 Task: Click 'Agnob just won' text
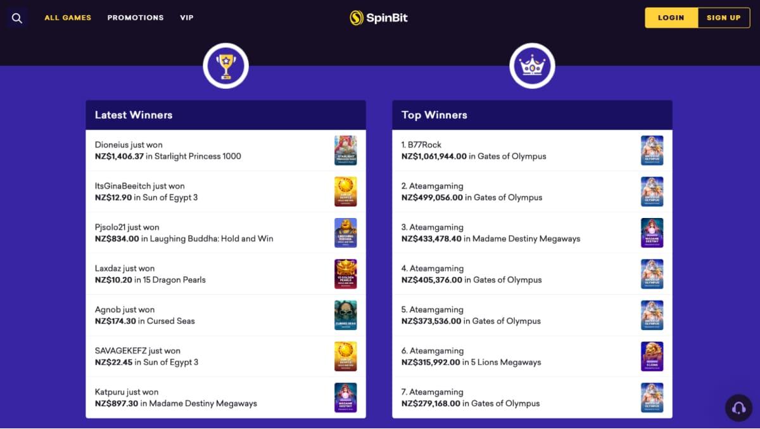pyautogui.click(x=125, y=309)
